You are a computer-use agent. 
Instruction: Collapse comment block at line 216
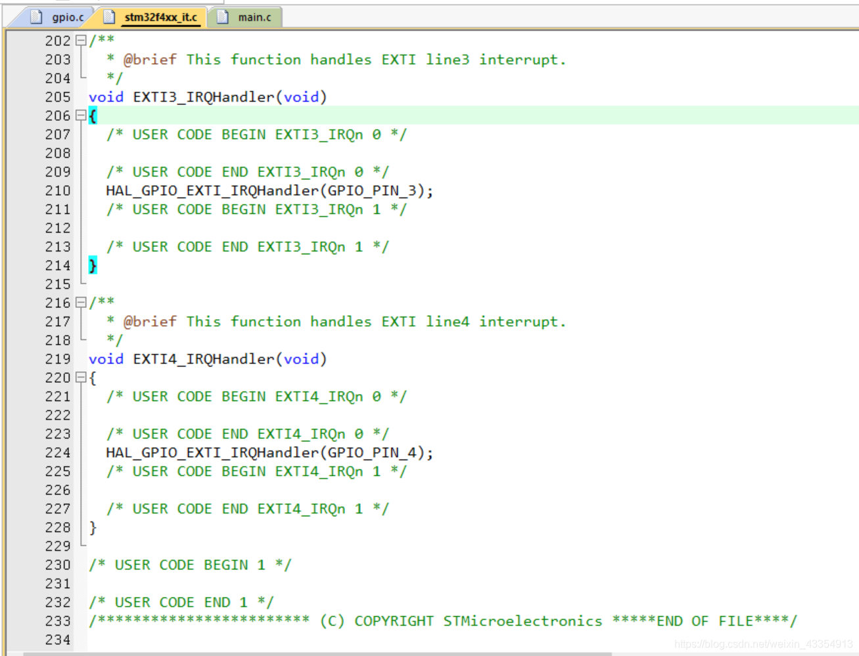81,302
